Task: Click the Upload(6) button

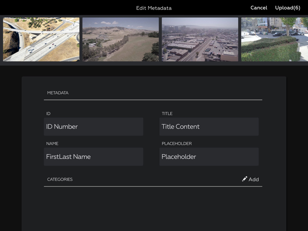Action: click(x=288, y=8)
